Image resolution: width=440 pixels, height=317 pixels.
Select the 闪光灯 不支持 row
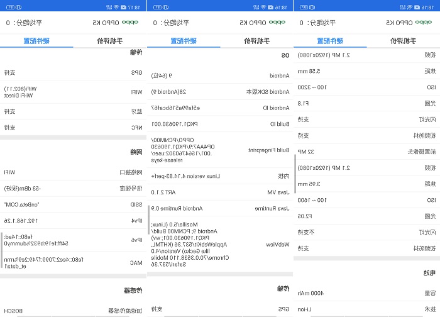366,232
